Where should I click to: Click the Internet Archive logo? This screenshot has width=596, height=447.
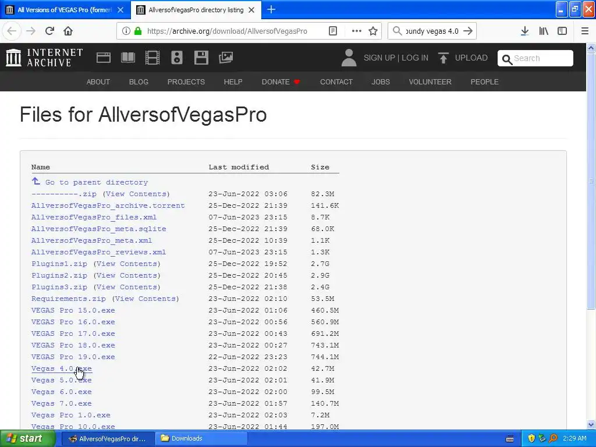(44, 58)
